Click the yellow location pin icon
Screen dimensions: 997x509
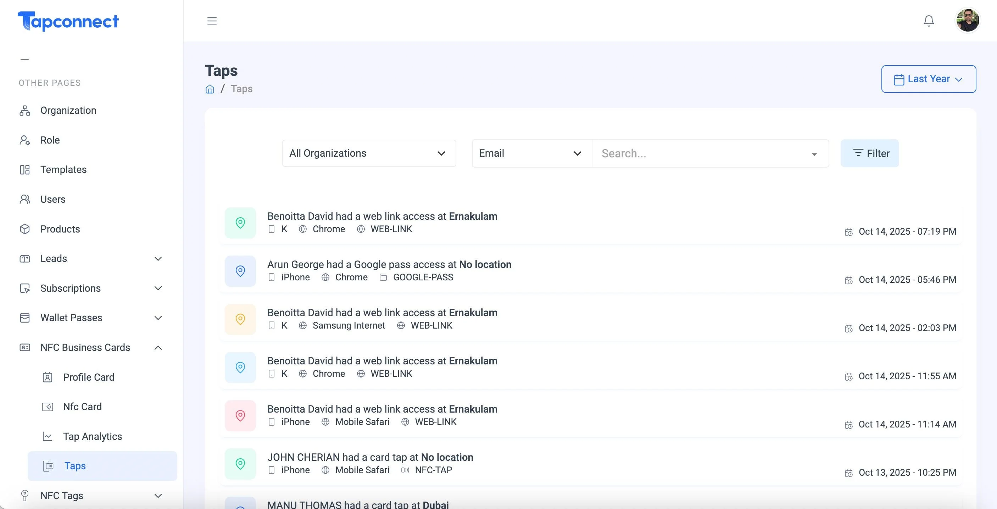[240, 319]
